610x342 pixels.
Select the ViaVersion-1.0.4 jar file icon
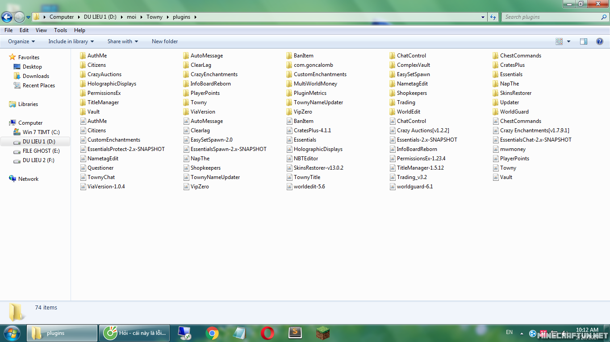click(x=83, y=187)
